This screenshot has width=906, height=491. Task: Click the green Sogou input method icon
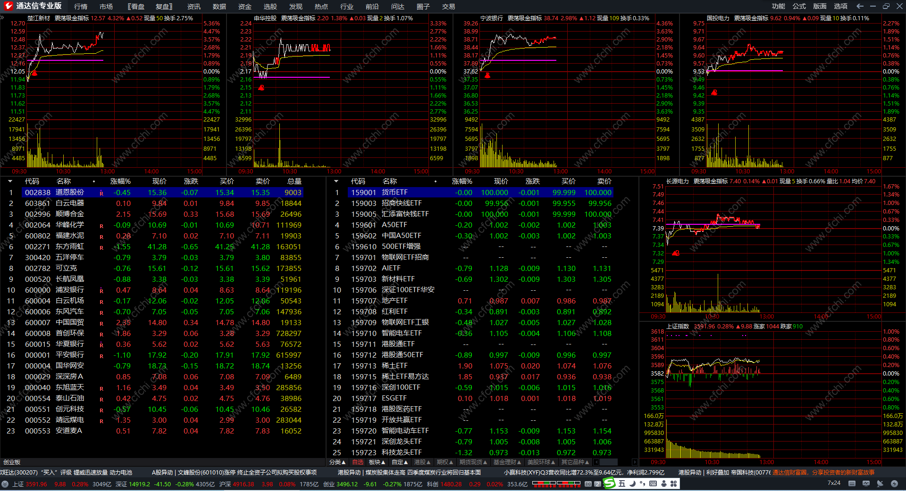point(610,483)
